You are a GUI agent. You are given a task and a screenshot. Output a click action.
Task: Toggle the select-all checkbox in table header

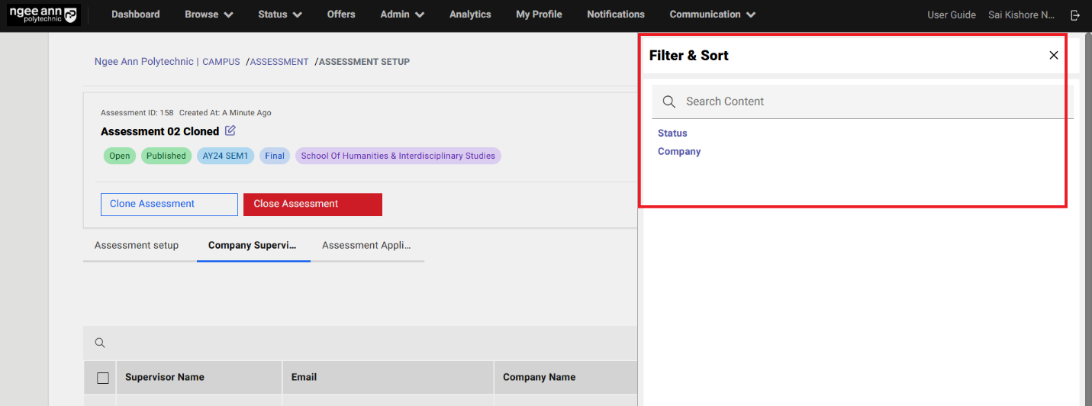tap(103, 377)
